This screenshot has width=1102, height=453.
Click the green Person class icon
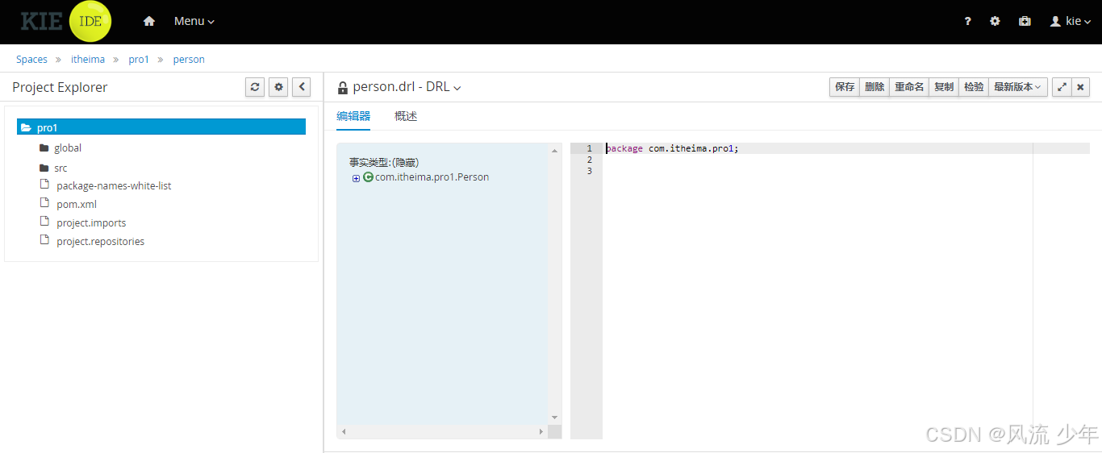pyautogui.click(x=368, y=177)
